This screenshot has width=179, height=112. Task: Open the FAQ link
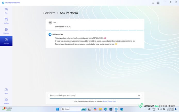(x=115, y=101)
